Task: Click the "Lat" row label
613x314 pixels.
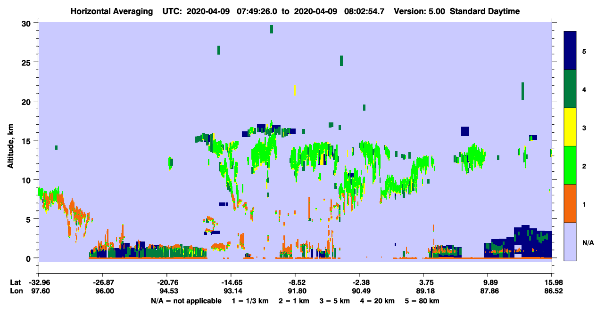Action: pyautogui.click(x=16, y=282)
